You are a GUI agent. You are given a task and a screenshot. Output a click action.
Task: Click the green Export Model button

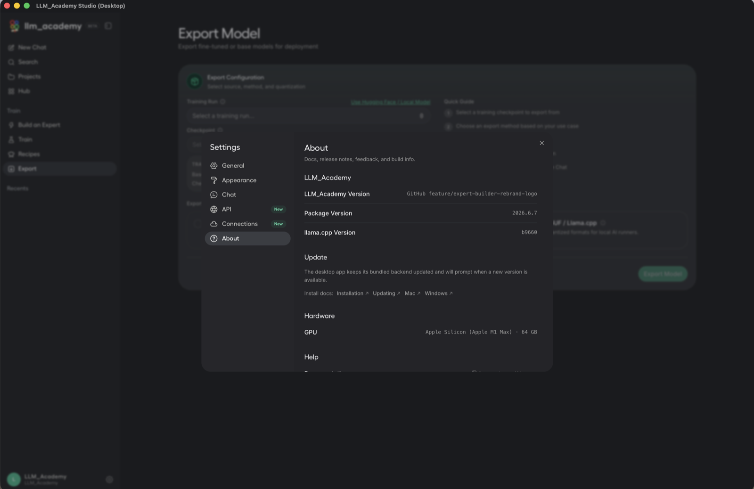[x=663, y=274]
